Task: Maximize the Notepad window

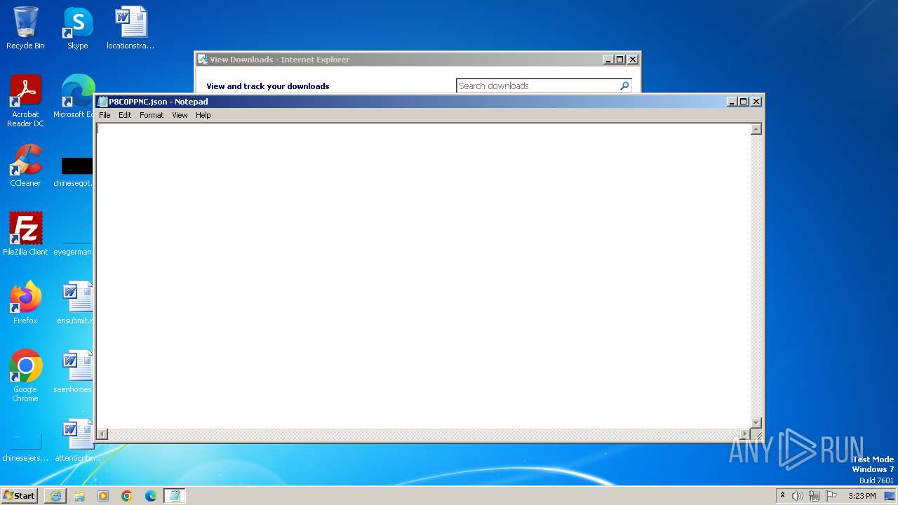Action: [x=744, y=102]
